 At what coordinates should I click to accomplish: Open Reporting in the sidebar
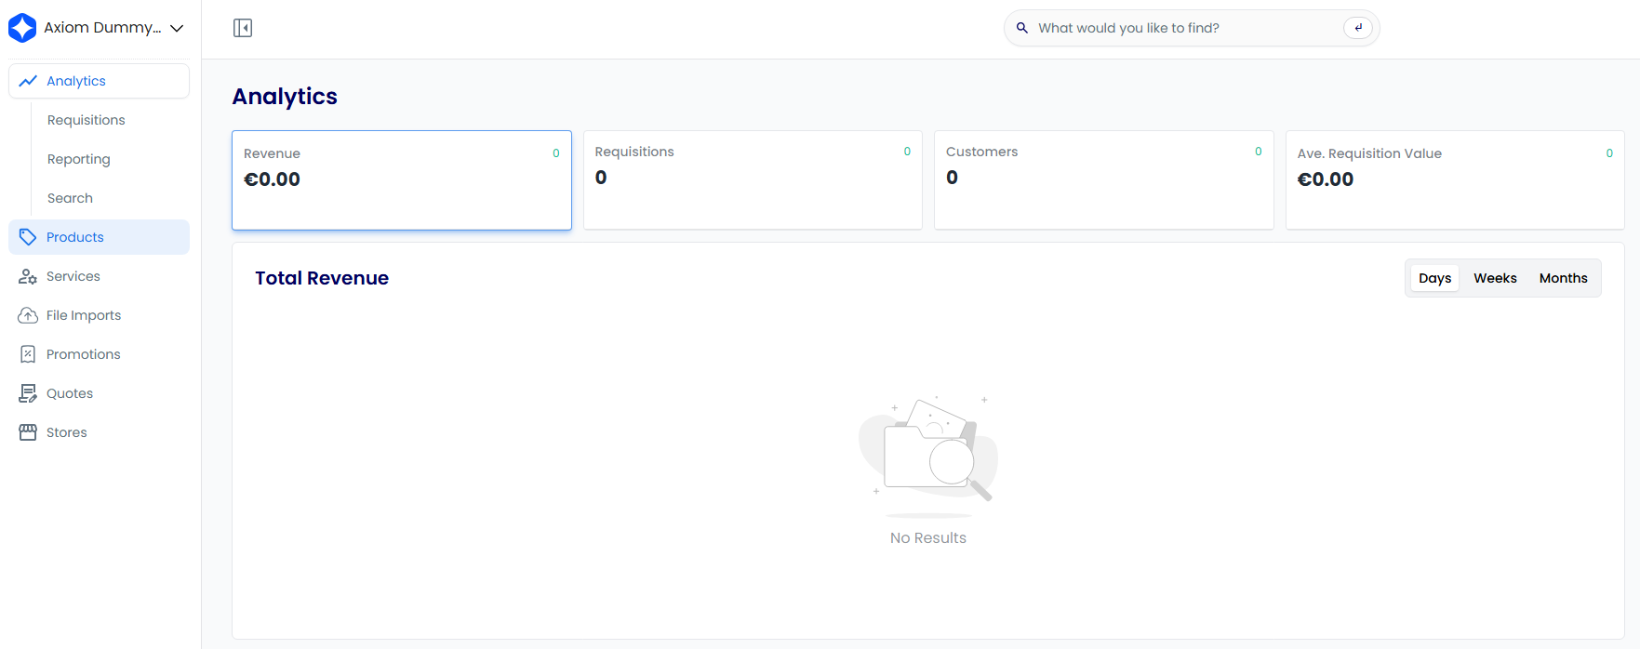coord(79,159)
